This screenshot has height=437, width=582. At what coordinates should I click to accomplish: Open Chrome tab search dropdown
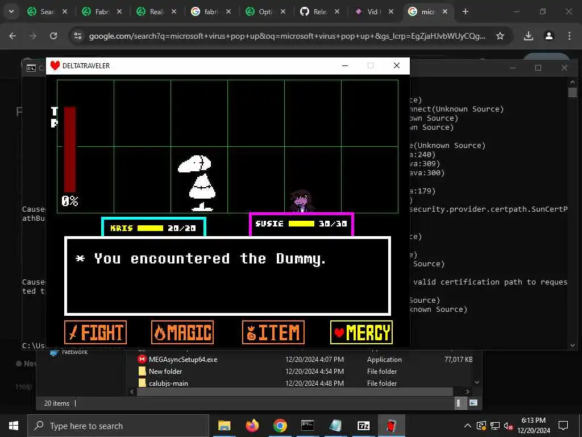[11, 11]
